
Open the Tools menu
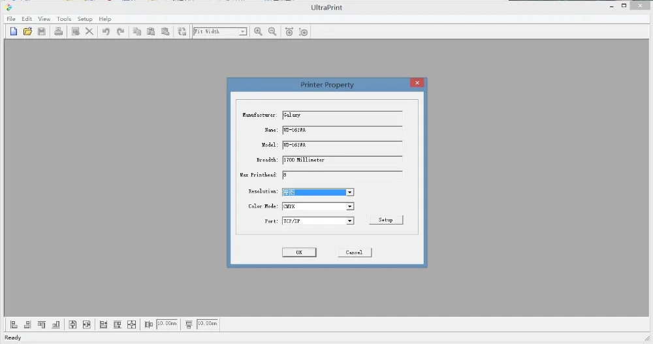pyautogui.click(x=64, y=19)
